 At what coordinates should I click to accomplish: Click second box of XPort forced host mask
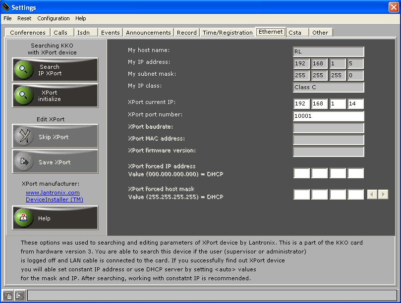point(319,195)
